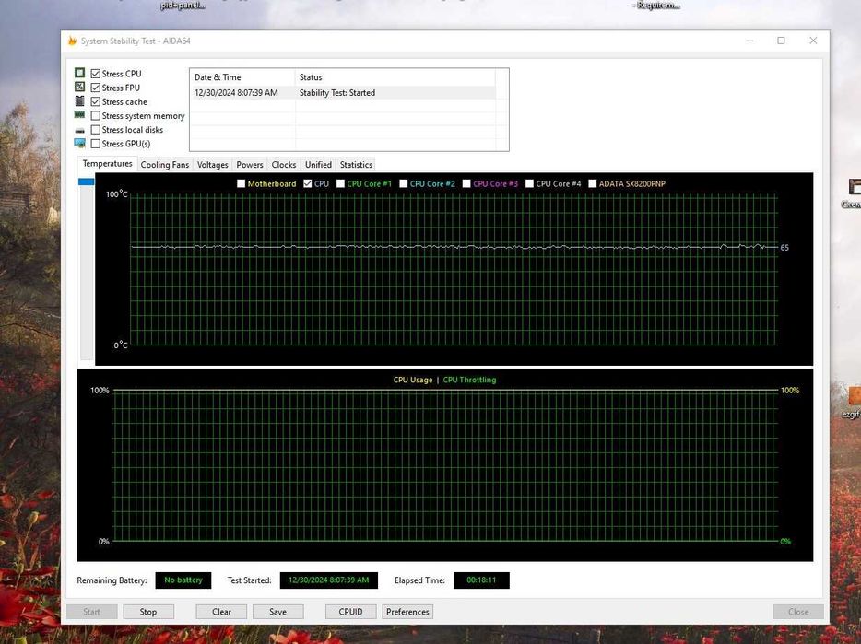Stop the stability test
The width and height of the screenshot is (861, 644).
pyautogui.click(x=148, y=612)
